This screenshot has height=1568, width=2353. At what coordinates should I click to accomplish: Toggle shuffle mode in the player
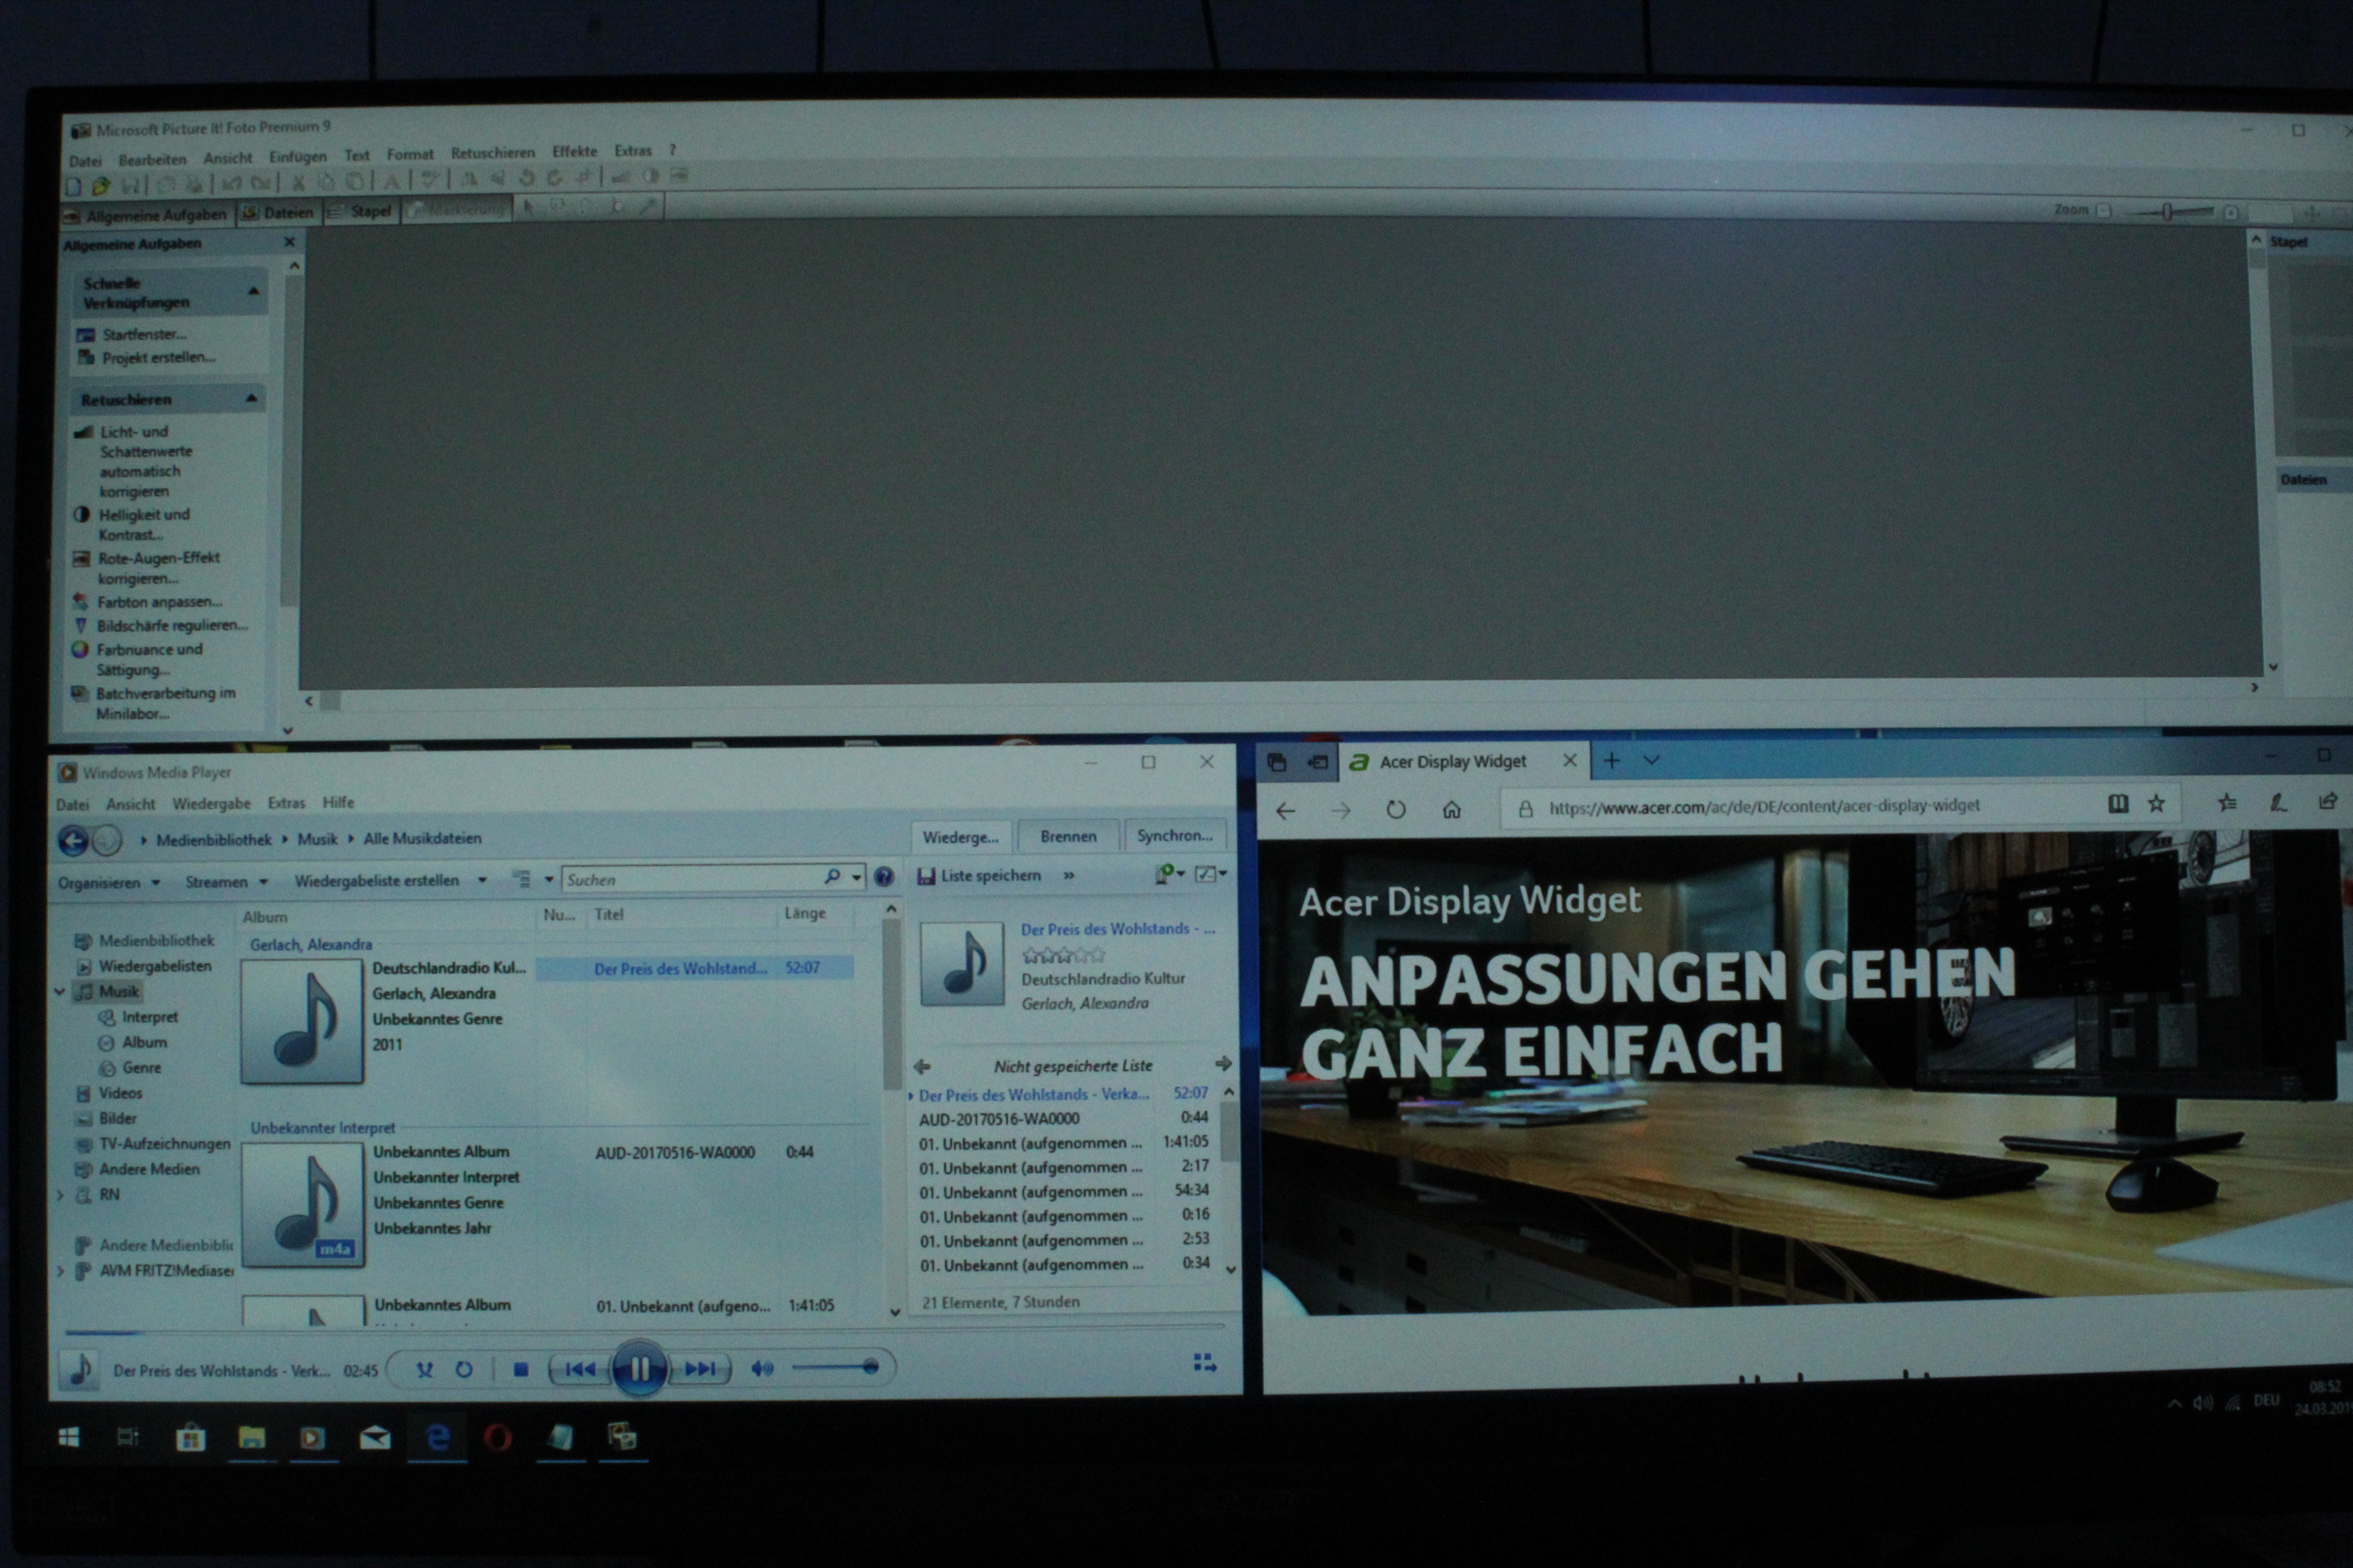coord(424,1369)
